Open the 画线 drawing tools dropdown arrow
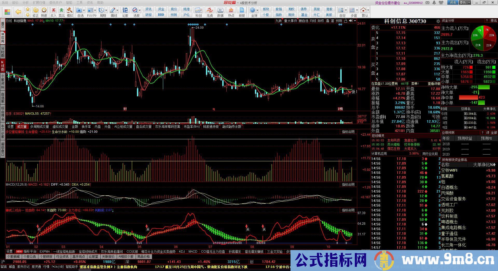This screenshot has height=271, width=498. (117, 10)
